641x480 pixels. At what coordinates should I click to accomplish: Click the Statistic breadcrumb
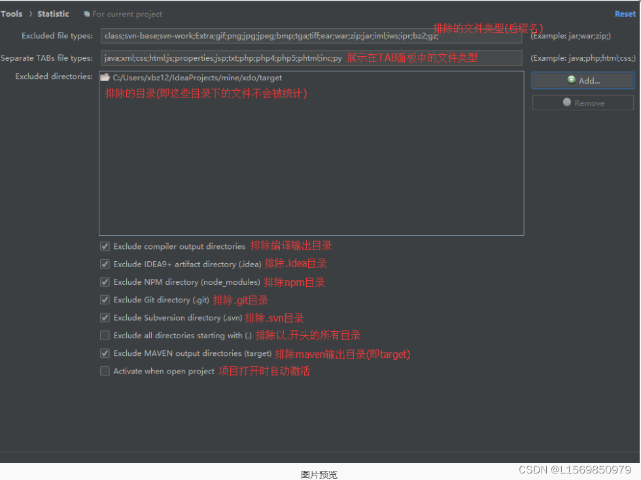pos(53,14)
